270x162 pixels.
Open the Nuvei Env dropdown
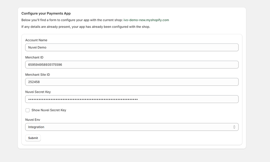coord(132,127)
